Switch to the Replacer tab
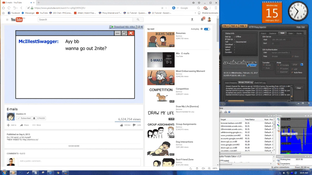This screenshot has height=175, width=312. (273, 33)
